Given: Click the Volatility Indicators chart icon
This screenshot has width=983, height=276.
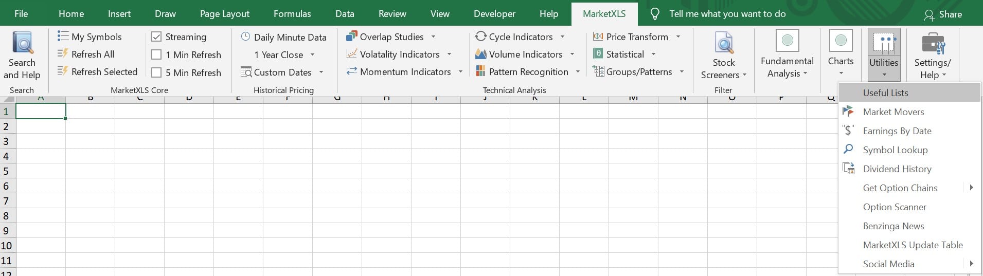Looking at the screenshot, I should tap(352, 53).
